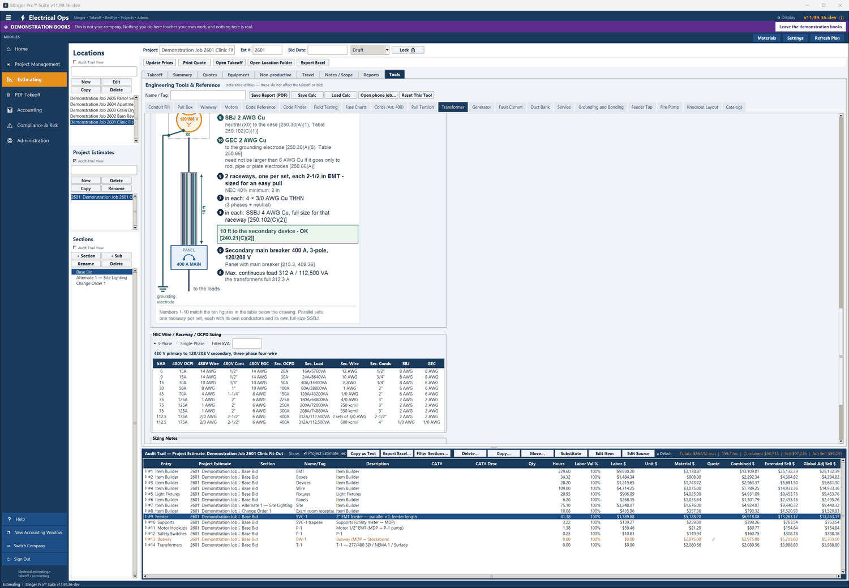
Task: Click the Filter kVA input field
Action: point(247,344)
